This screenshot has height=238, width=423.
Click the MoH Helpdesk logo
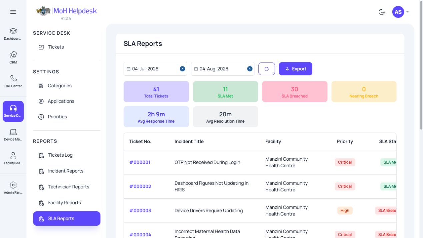point(66,11)
